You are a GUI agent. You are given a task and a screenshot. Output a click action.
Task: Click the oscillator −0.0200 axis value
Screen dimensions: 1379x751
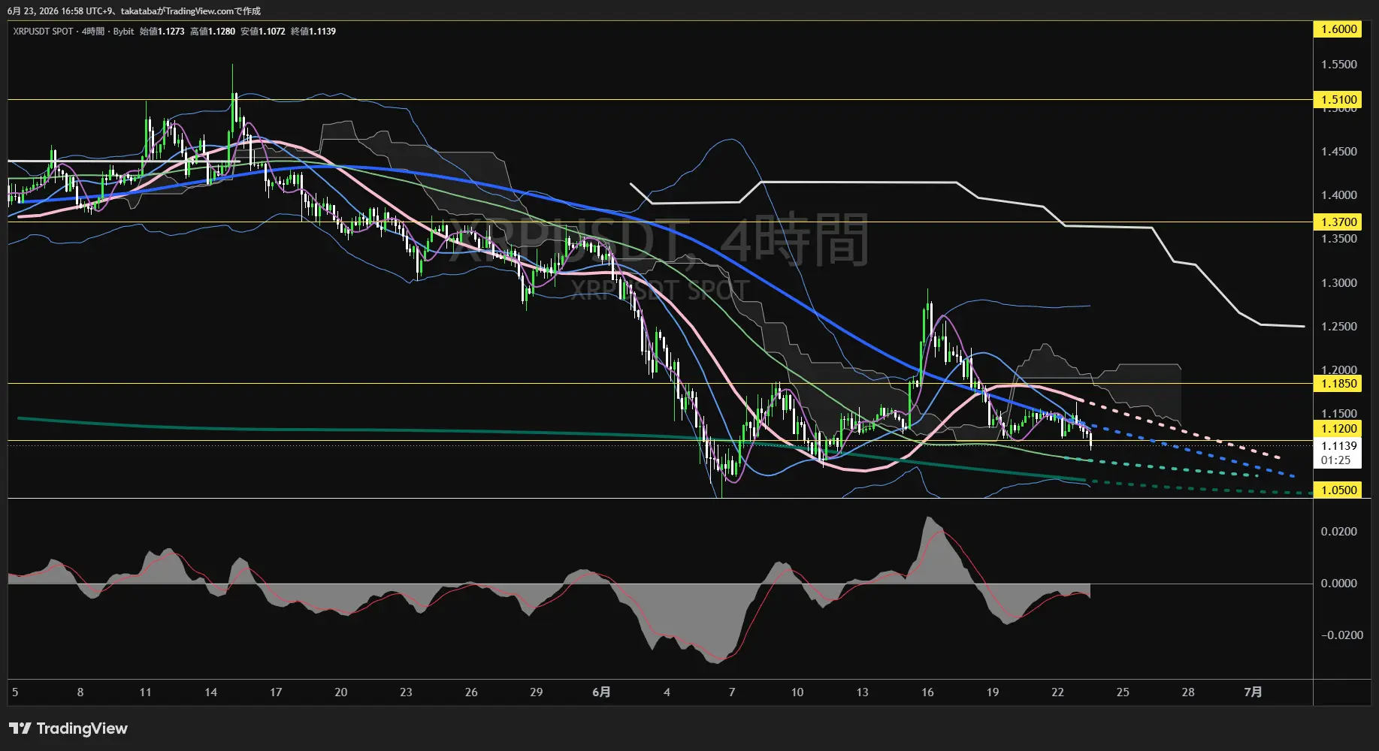coord(1341,635)
